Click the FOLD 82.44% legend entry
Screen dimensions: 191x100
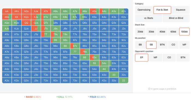pos(97,97)
